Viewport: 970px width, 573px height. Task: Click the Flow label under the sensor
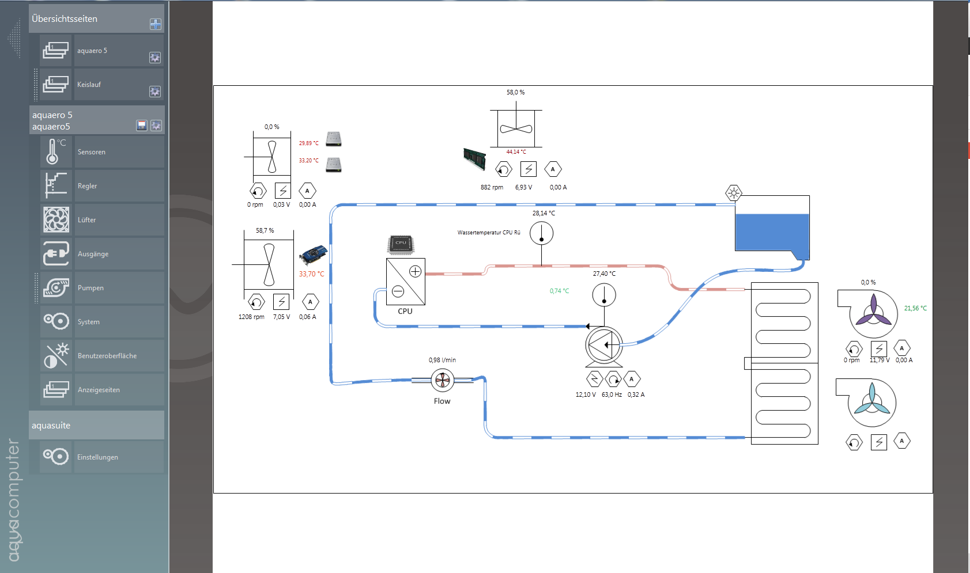[442, 401]
